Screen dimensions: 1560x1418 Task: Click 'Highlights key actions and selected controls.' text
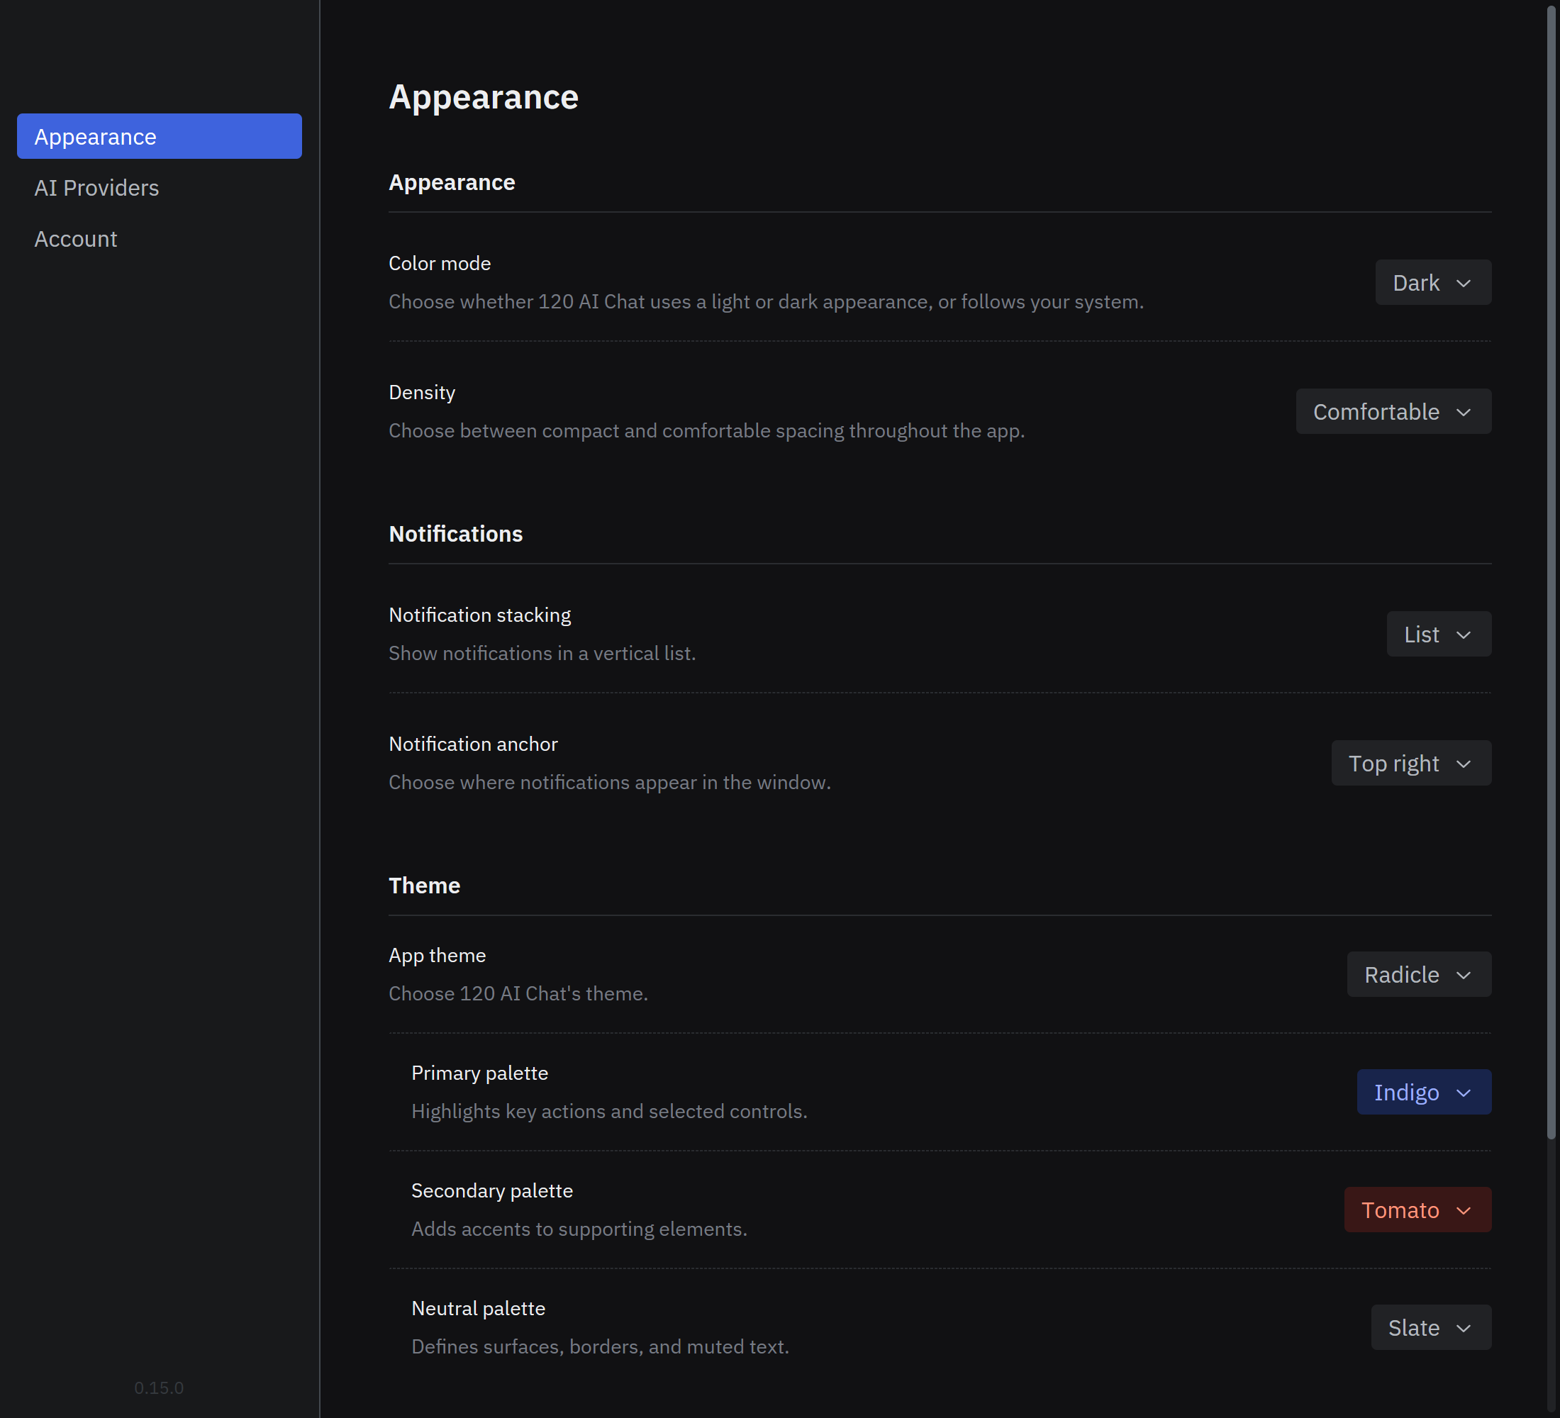coord(610,1112)
